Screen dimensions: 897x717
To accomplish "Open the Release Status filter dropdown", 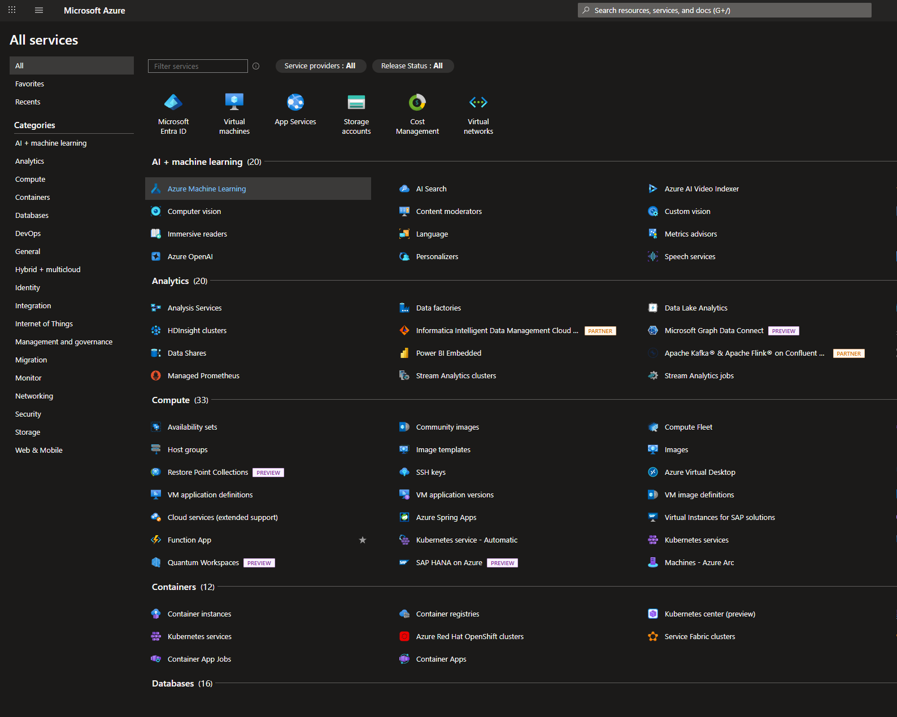I will click(x=412, y=66).
